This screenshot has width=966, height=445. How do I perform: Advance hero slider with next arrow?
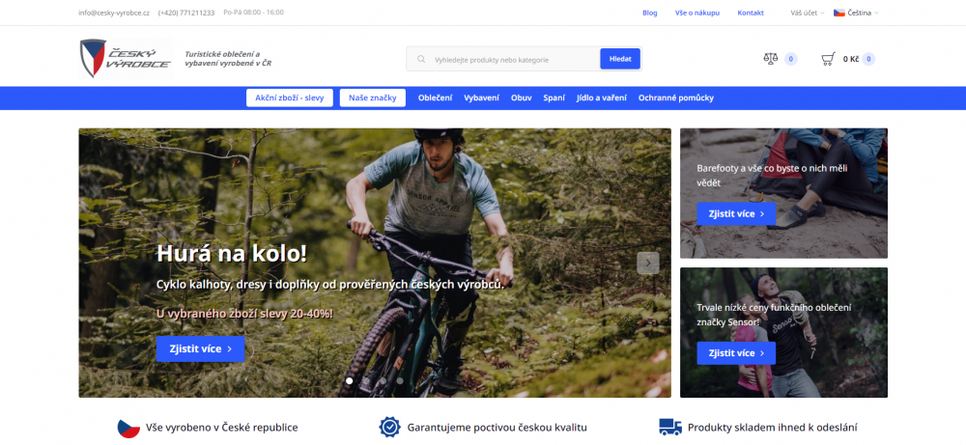[x=647, y=263]
